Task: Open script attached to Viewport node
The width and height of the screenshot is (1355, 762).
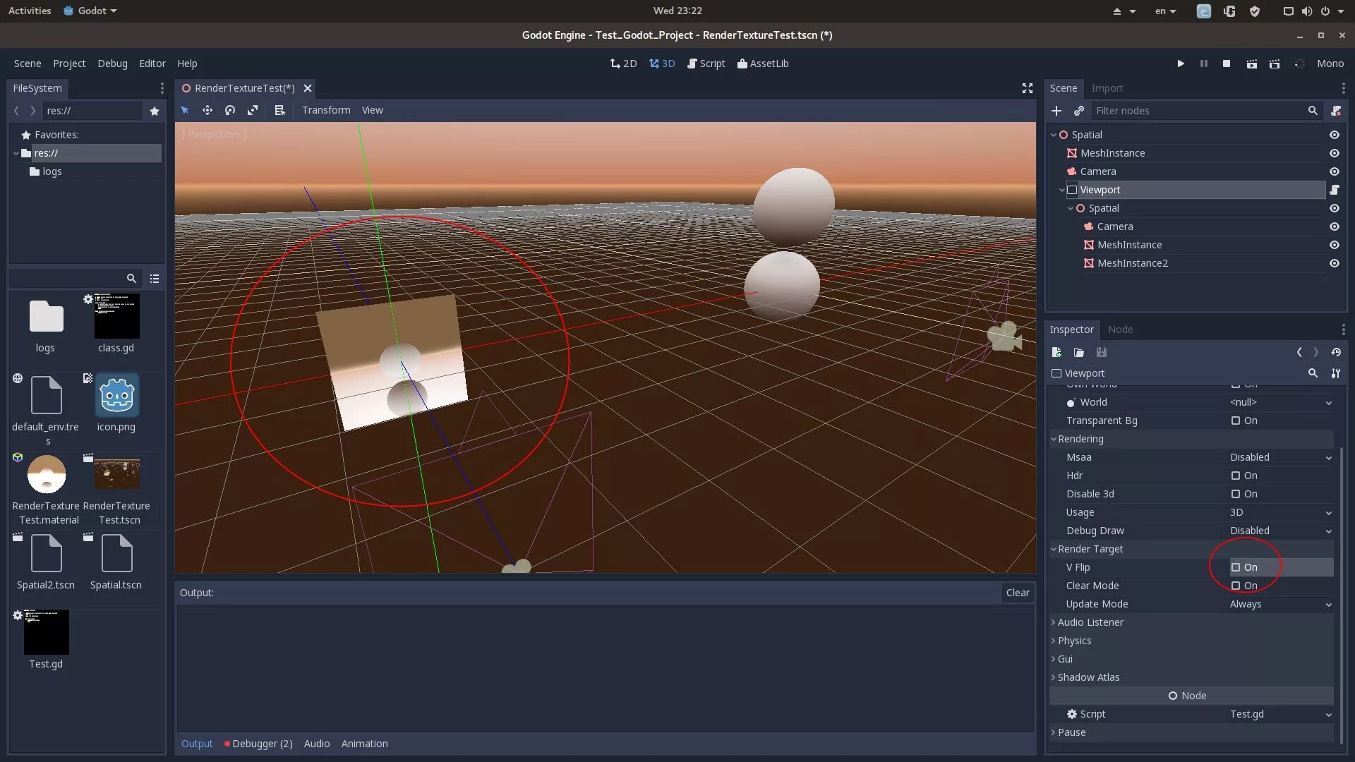Action: (x=1335, y=190)
